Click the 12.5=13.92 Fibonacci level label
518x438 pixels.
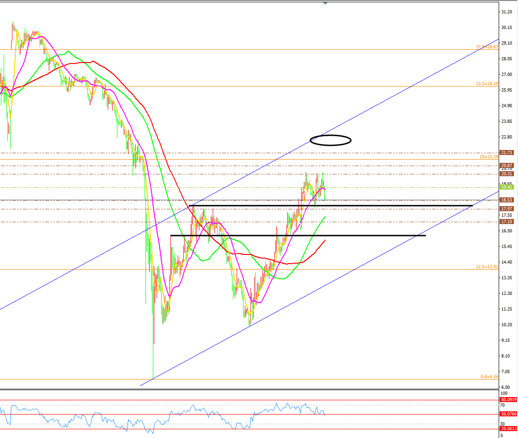tap(487, 267)
